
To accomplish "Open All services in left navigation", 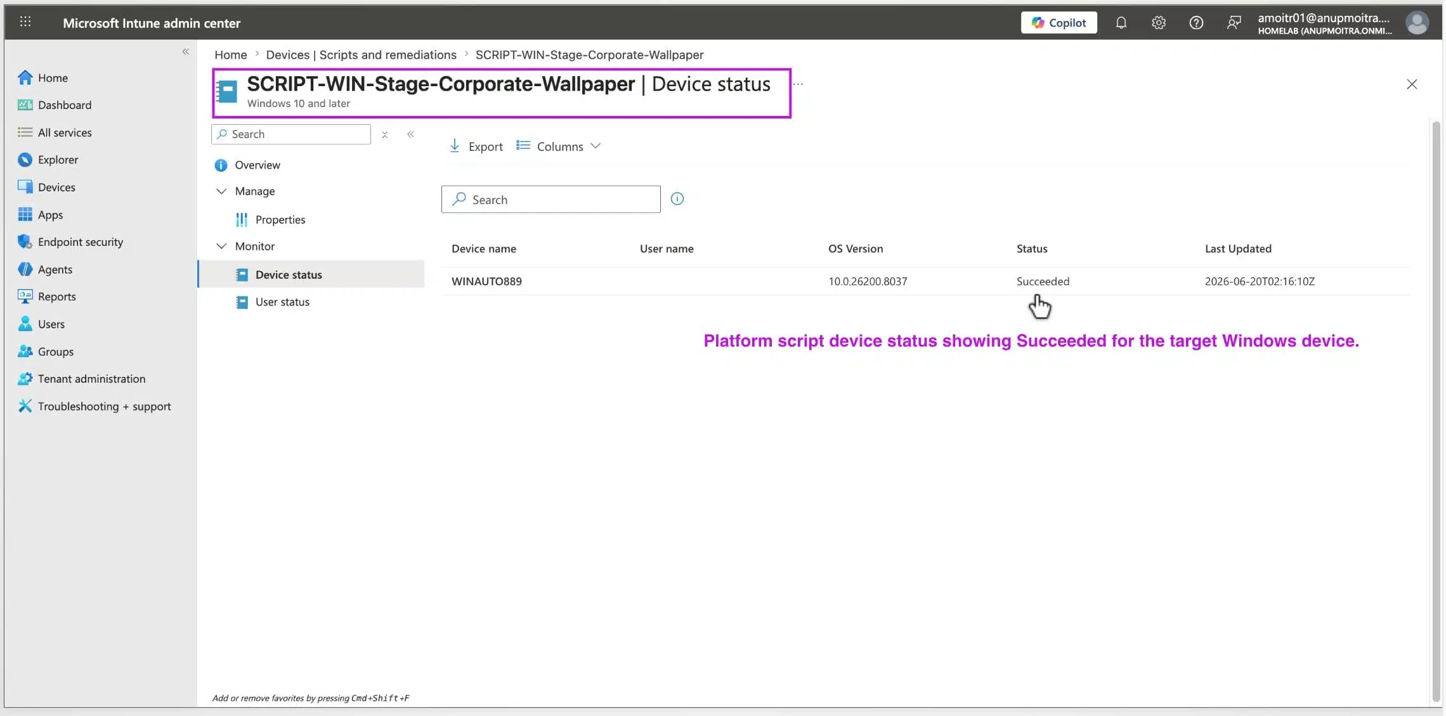I will tap(55, 132).
